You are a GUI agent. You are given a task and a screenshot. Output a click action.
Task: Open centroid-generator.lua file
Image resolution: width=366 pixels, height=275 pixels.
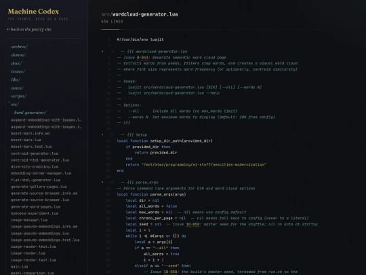coord(35,153)
